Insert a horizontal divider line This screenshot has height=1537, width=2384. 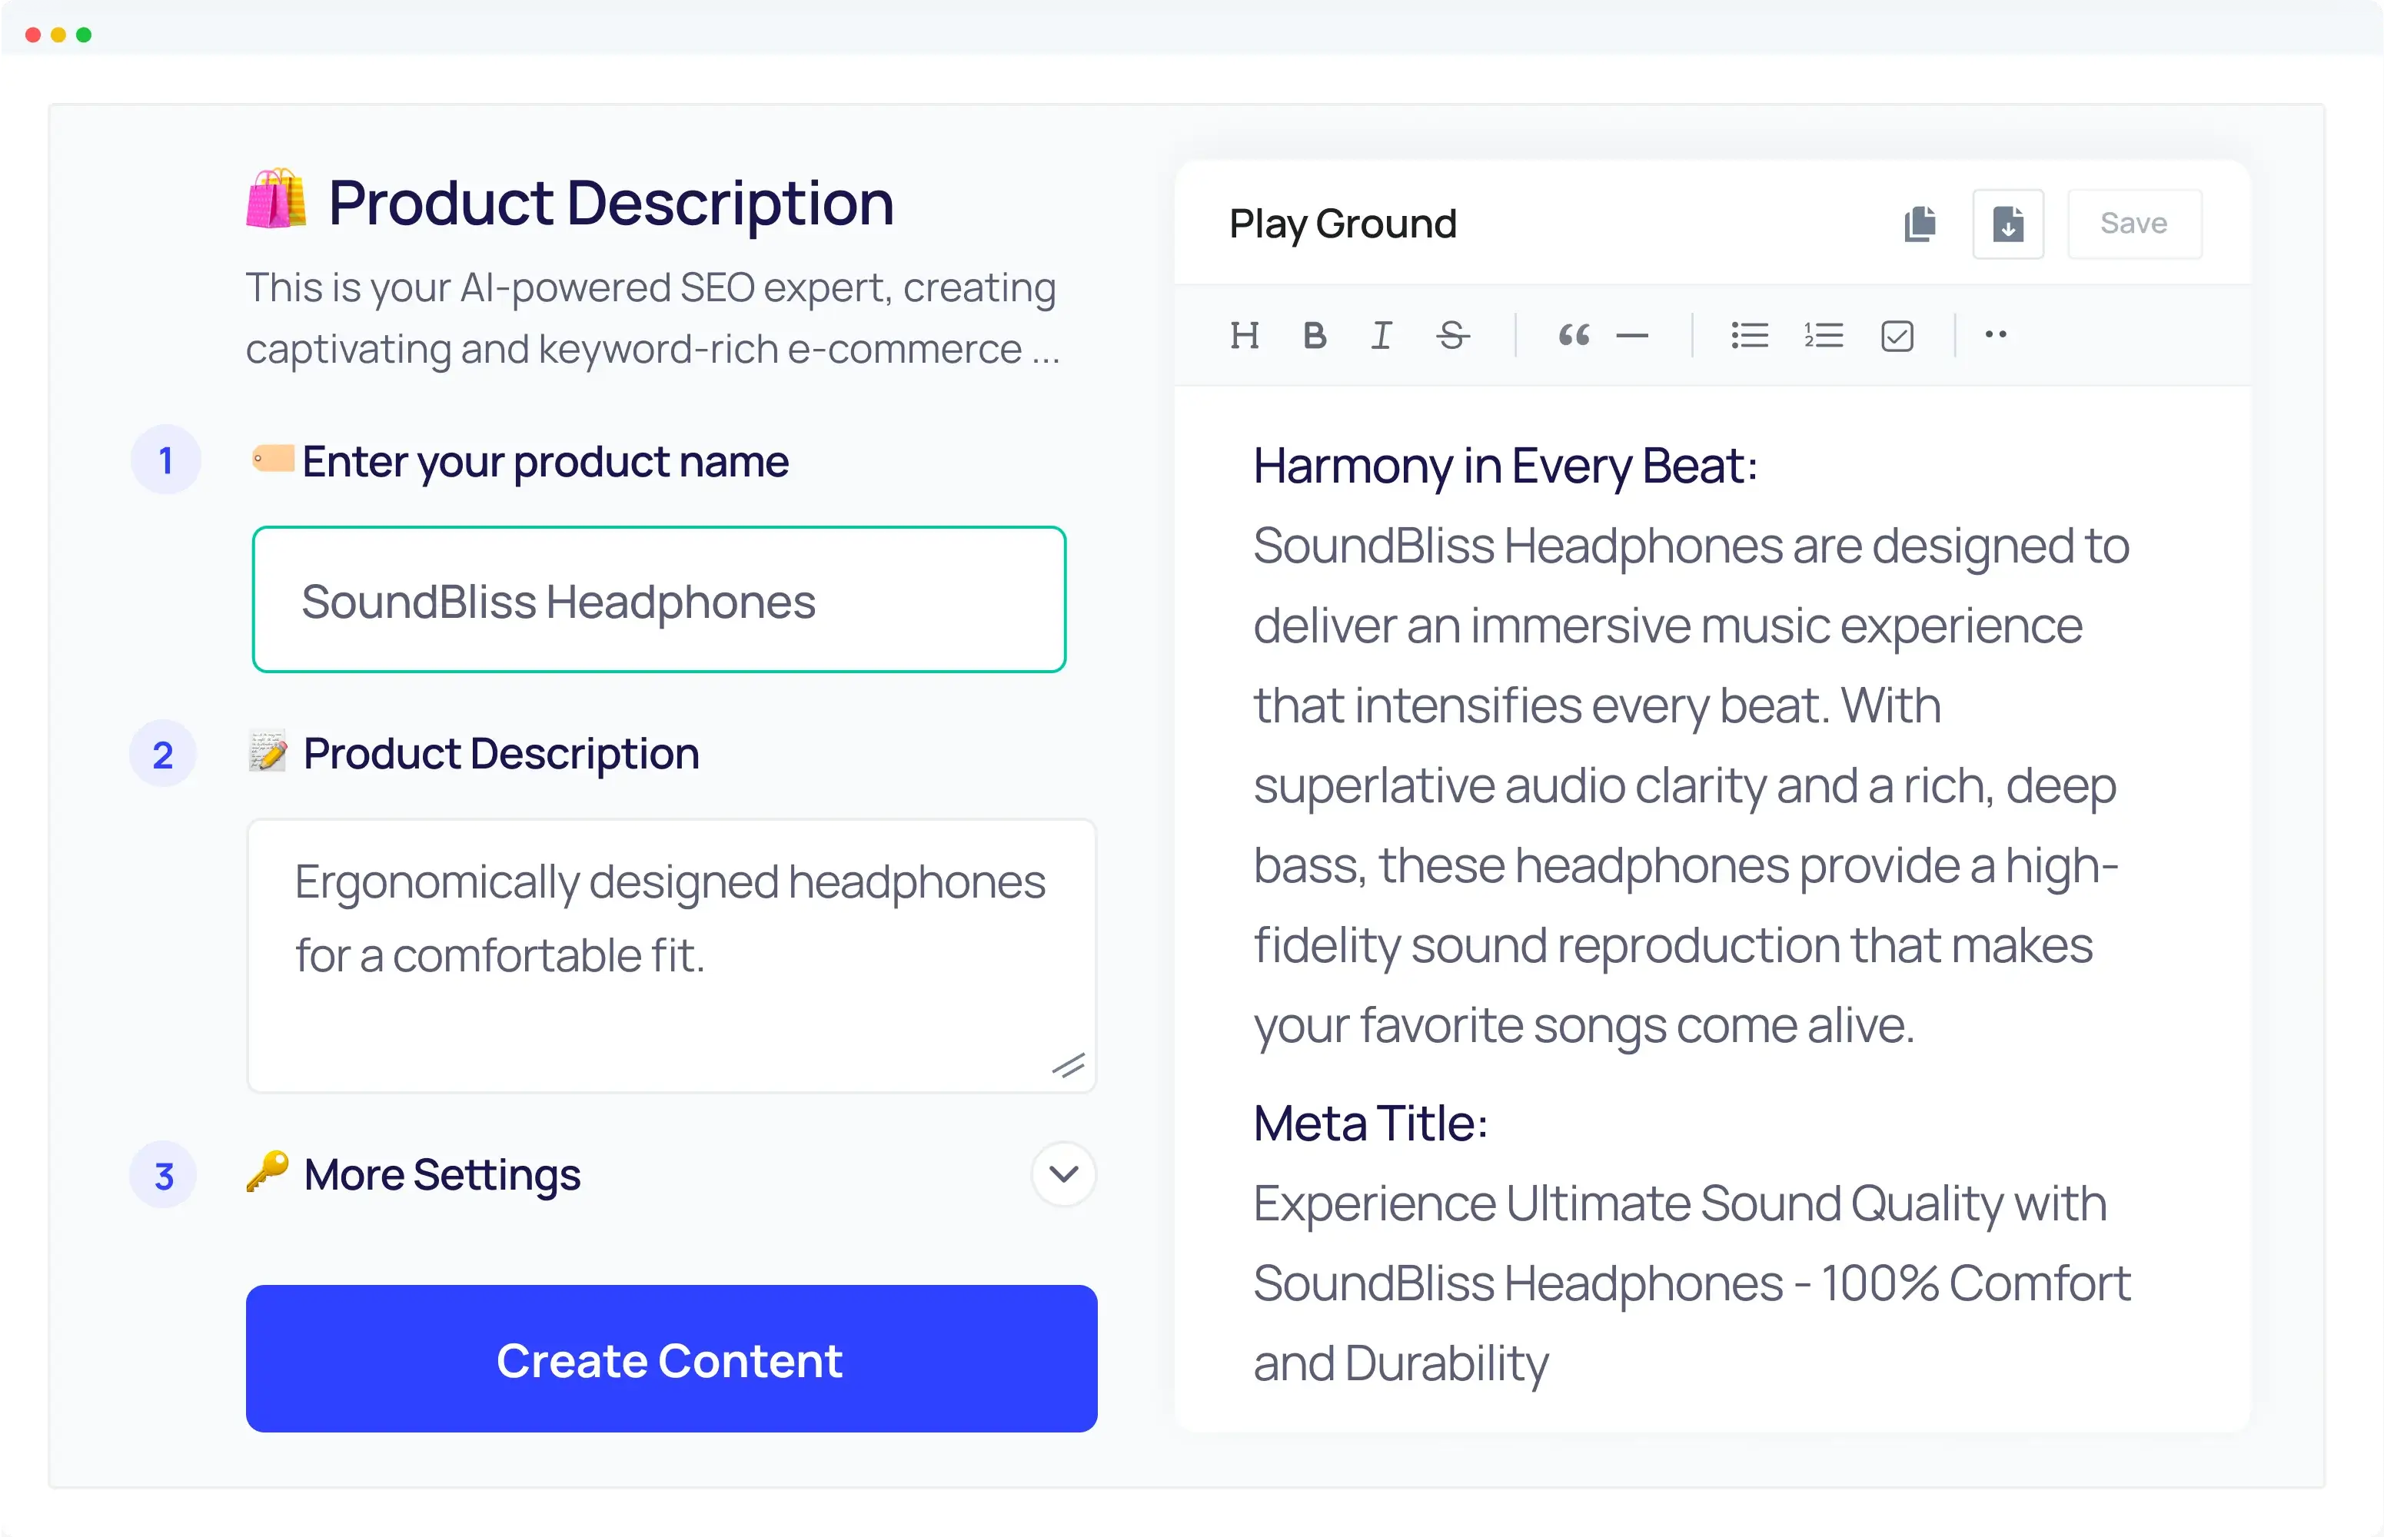pos(1633,335)
